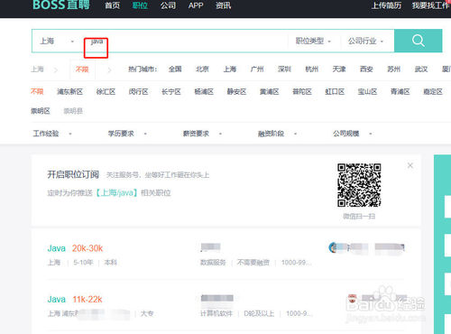Screen dimensions: 451x334
Task: Click 上传简历 in the header
Action: (386, 5)
